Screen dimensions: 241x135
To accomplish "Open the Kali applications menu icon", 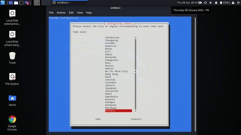I will (x=3, y=3).
